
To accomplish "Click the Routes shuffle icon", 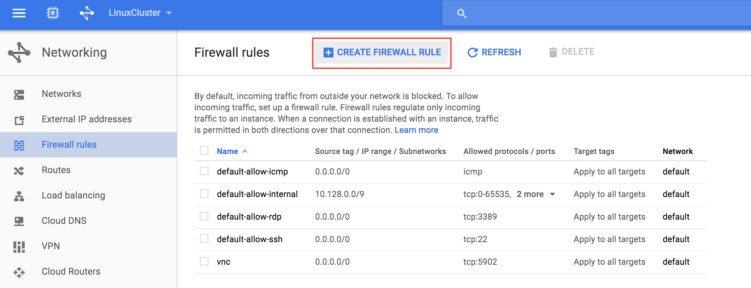I will 19,171.
